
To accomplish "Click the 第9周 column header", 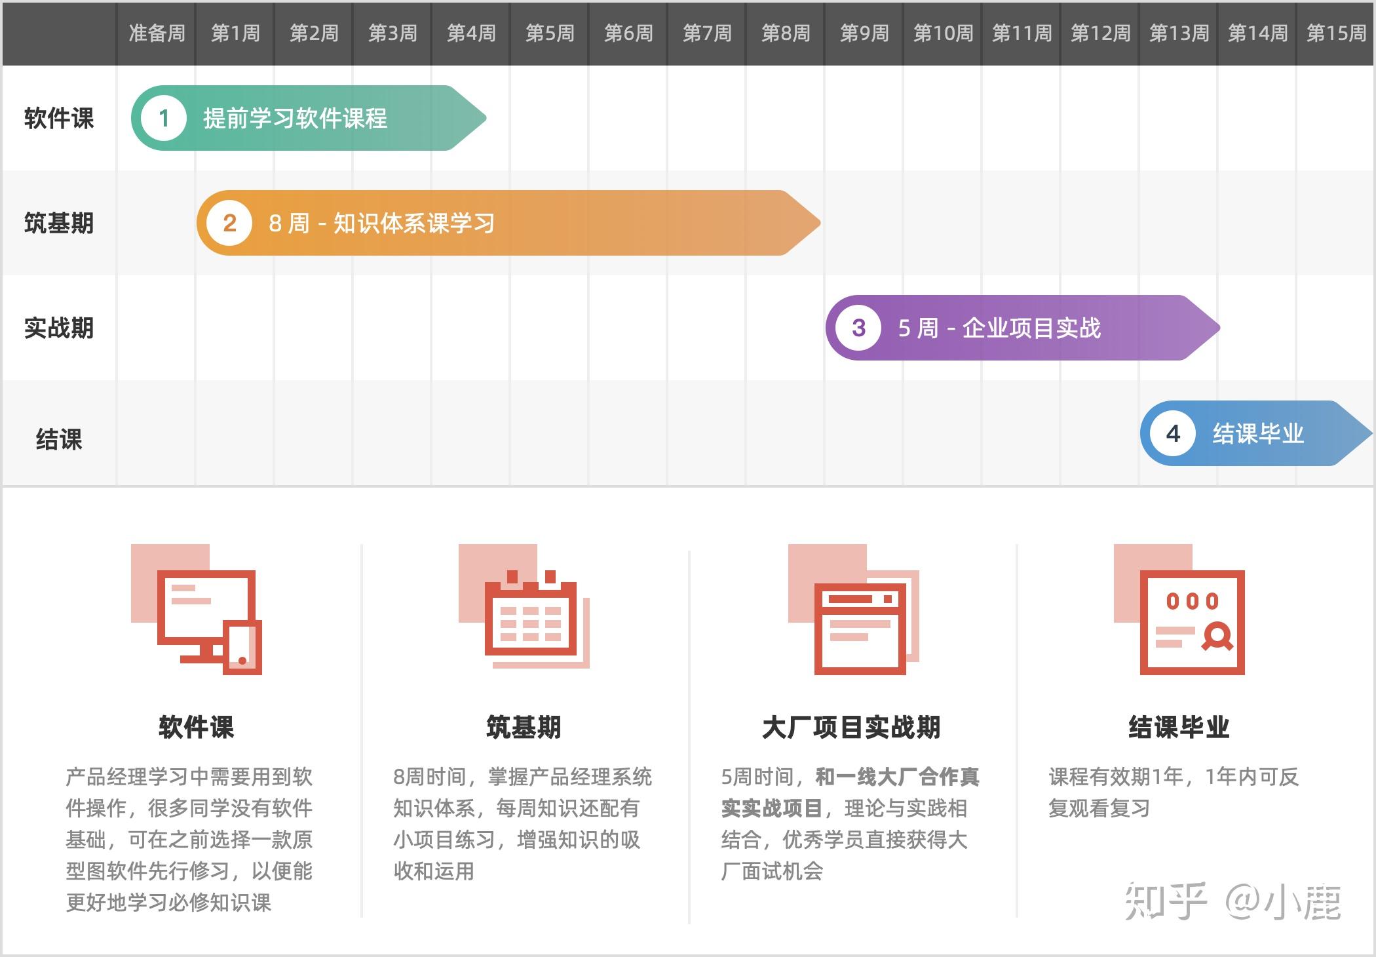I will click(x=864, y=33).
